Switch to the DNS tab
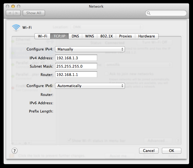 [75, 36]
